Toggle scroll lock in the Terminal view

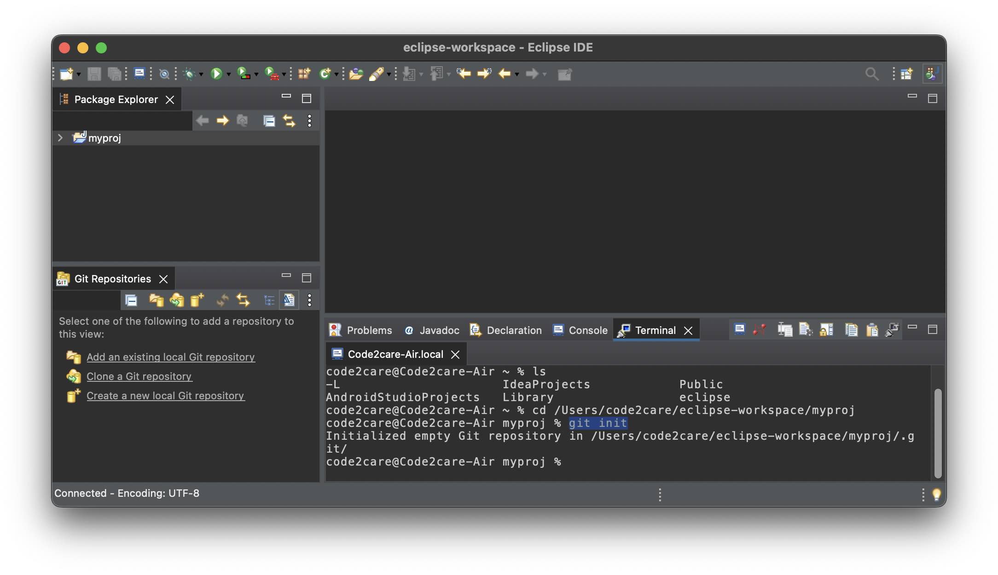tap(825, 329)
